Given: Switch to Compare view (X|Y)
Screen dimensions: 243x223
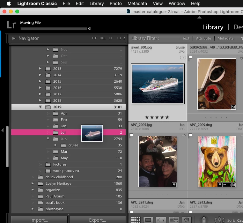Looking at the screenshot, I should [x=161, y=220].
